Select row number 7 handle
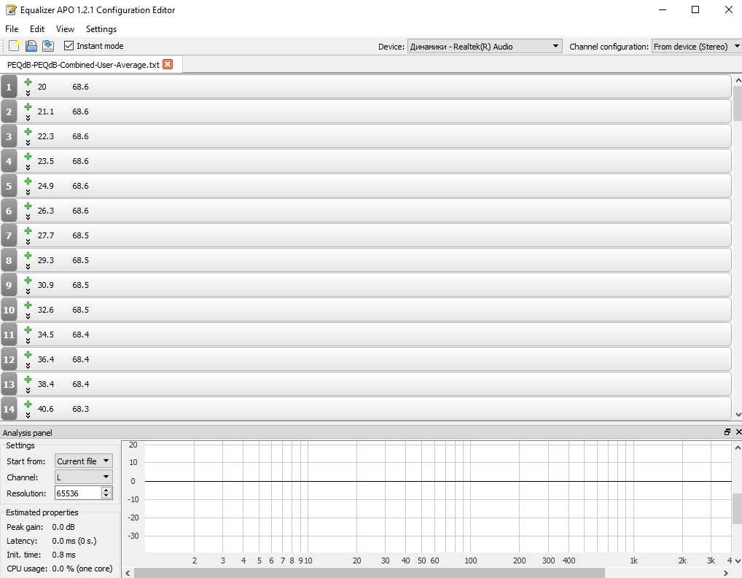The width and height of the screenshot is (742, 578). click(9, 235)
